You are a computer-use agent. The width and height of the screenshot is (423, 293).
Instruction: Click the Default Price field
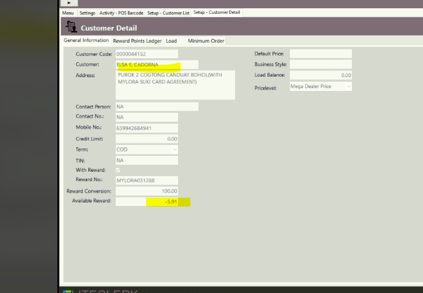pos(320,54)
